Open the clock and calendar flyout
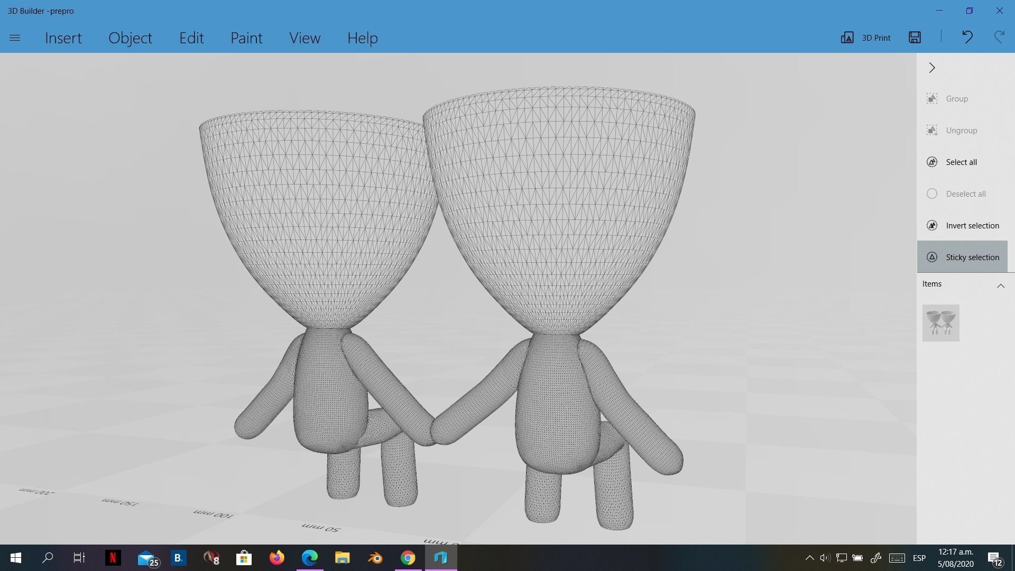This screenshot has height=571, width=1015. click(x=956, y=558)
